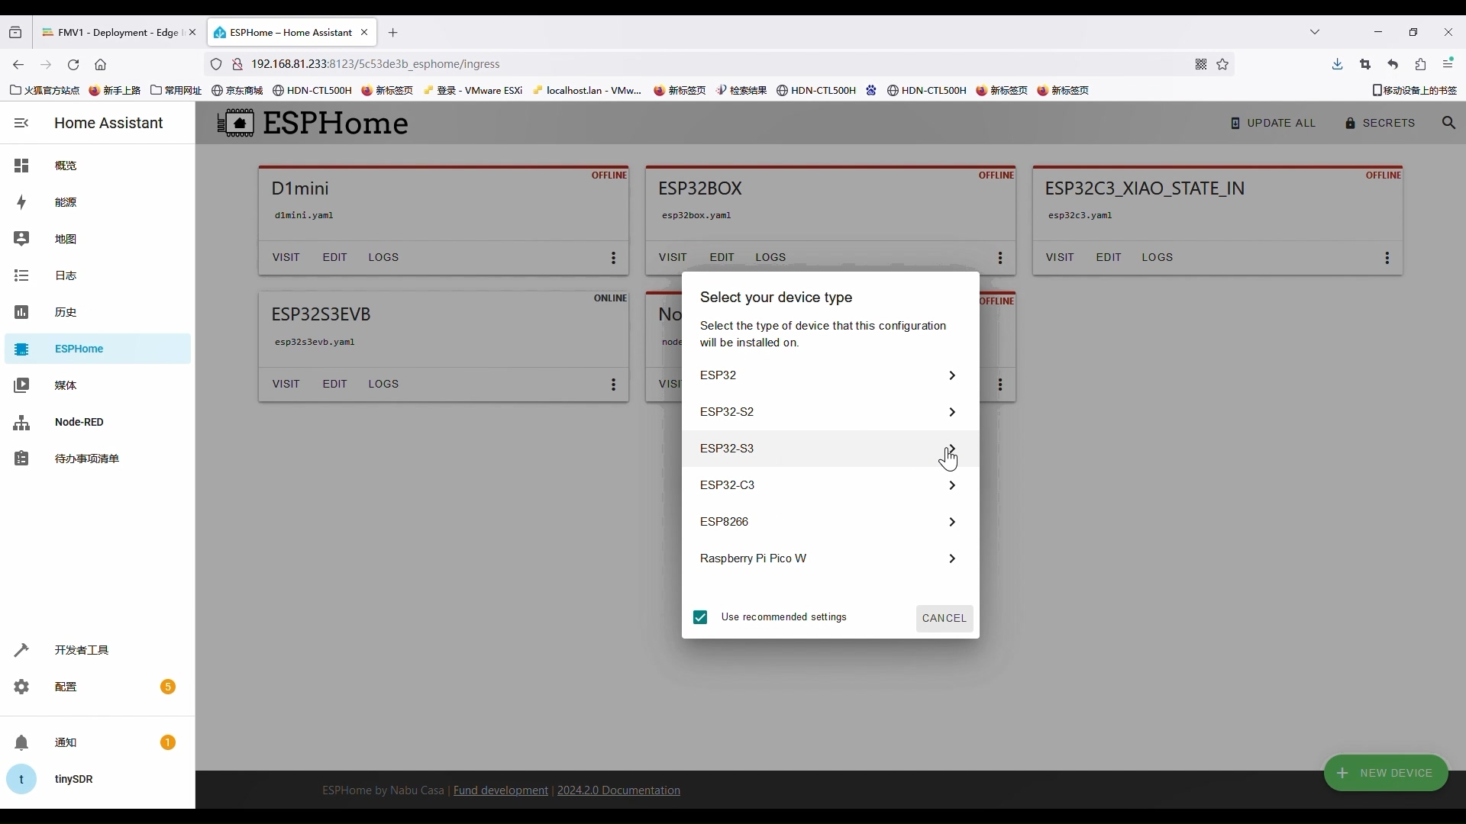
Task: Open the 日志 logbook list icon
Action: (x=21, y=275)
